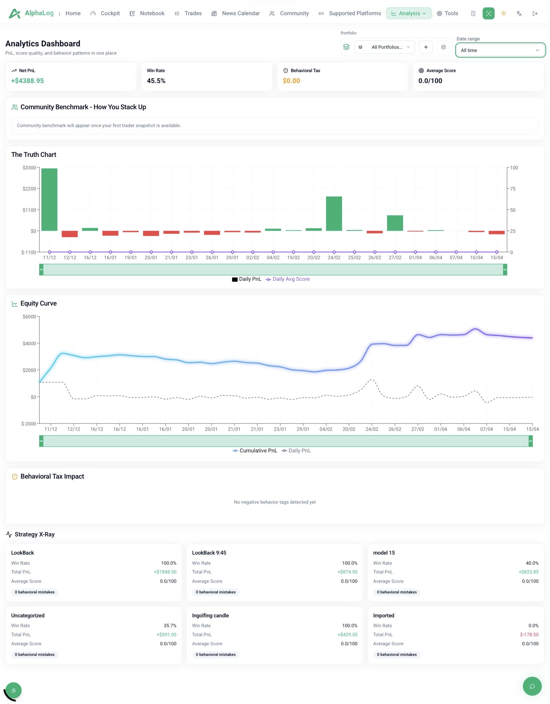Image resolution: width=550 pixels, height=704 pixels.
Task: Toggle Cumulative PnL legend in Equity Curve
Action: [x=255, y=451]
